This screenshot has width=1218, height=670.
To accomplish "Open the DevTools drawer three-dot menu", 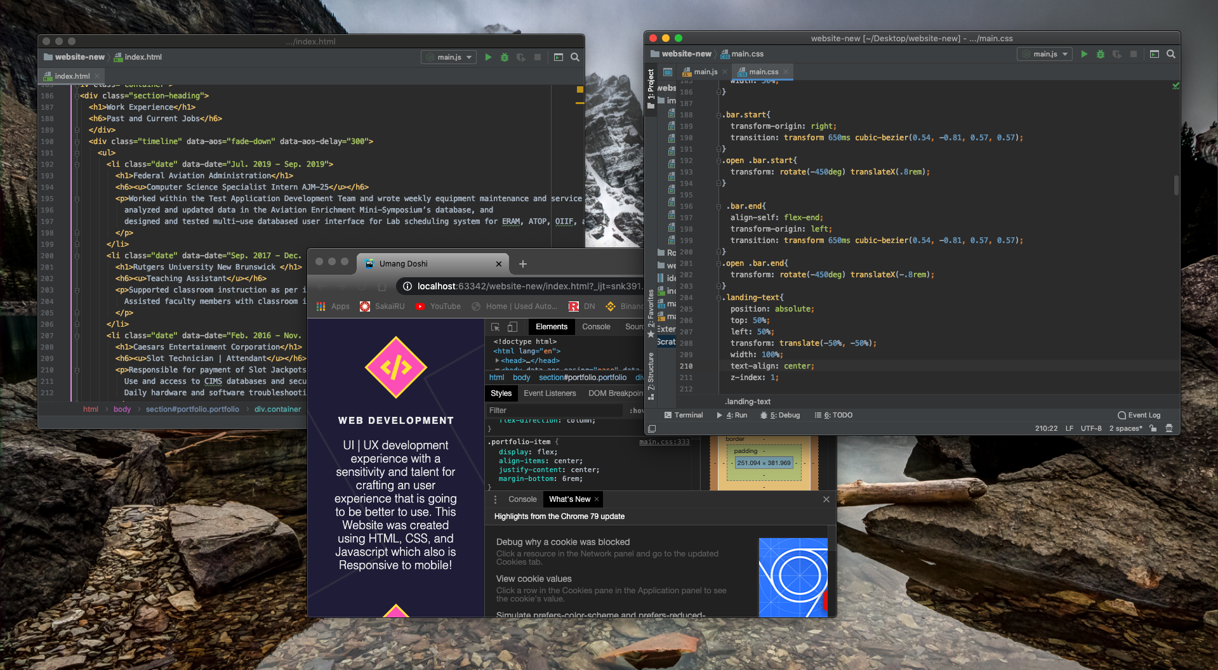I will click(495, 499).
